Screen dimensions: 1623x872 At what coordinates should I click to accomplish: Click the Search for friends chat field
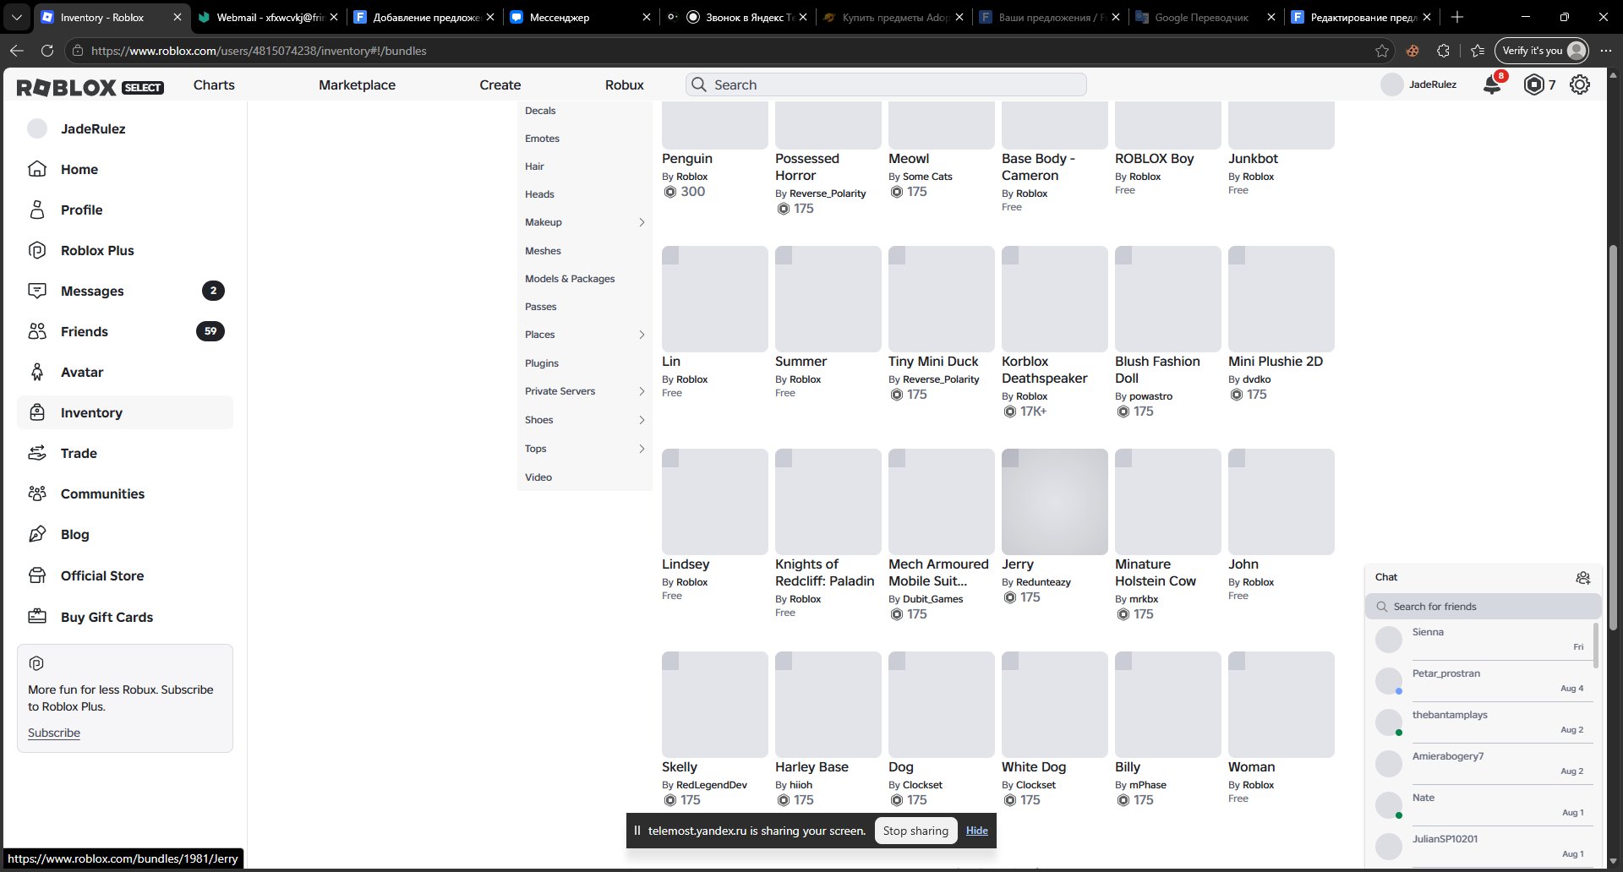point(1484,607)
